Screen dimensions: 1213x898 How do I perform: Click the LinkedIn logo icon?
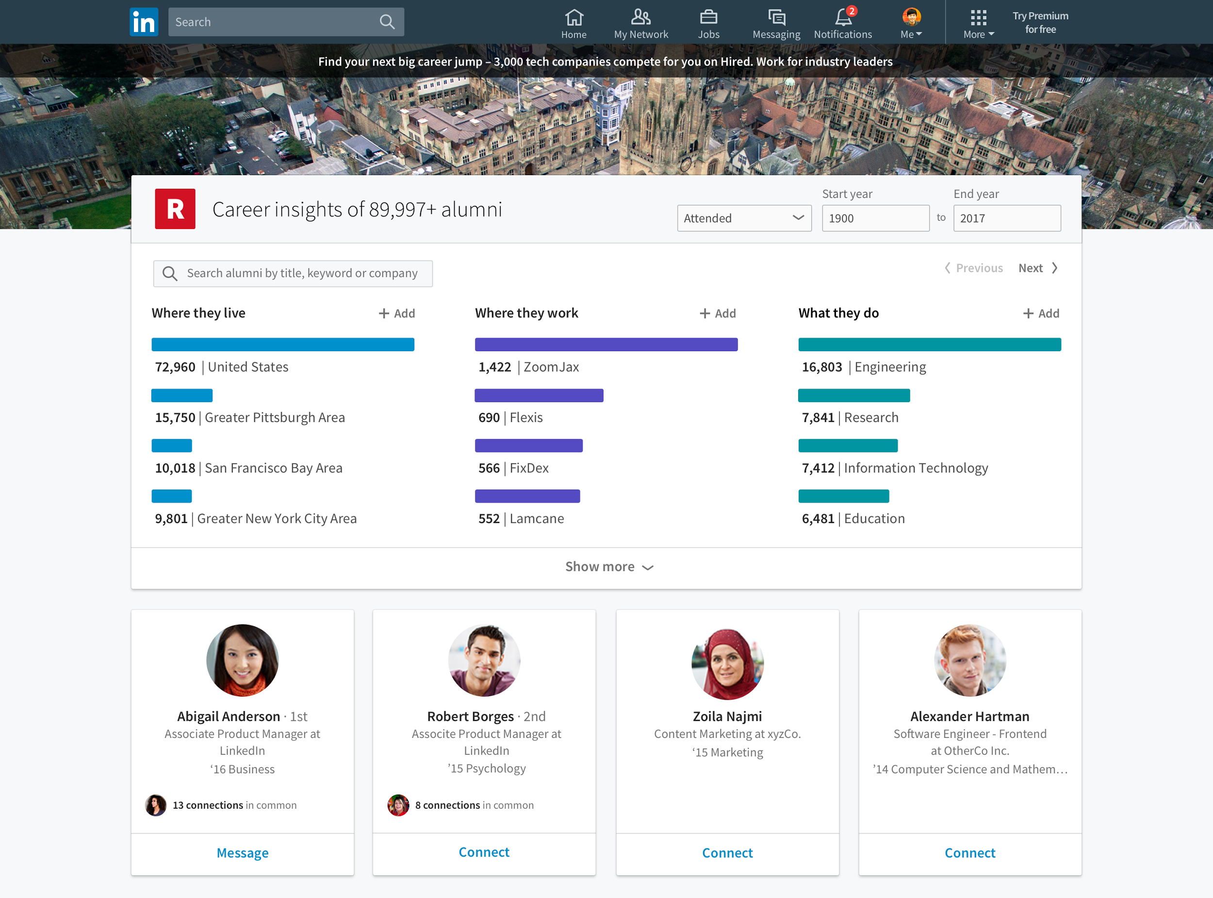pyautogui.click(x=144, y=22)
